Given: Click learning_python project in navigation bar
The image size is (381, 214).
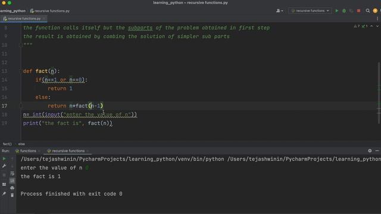Looking at the screenshot, I should pos(13,11).
